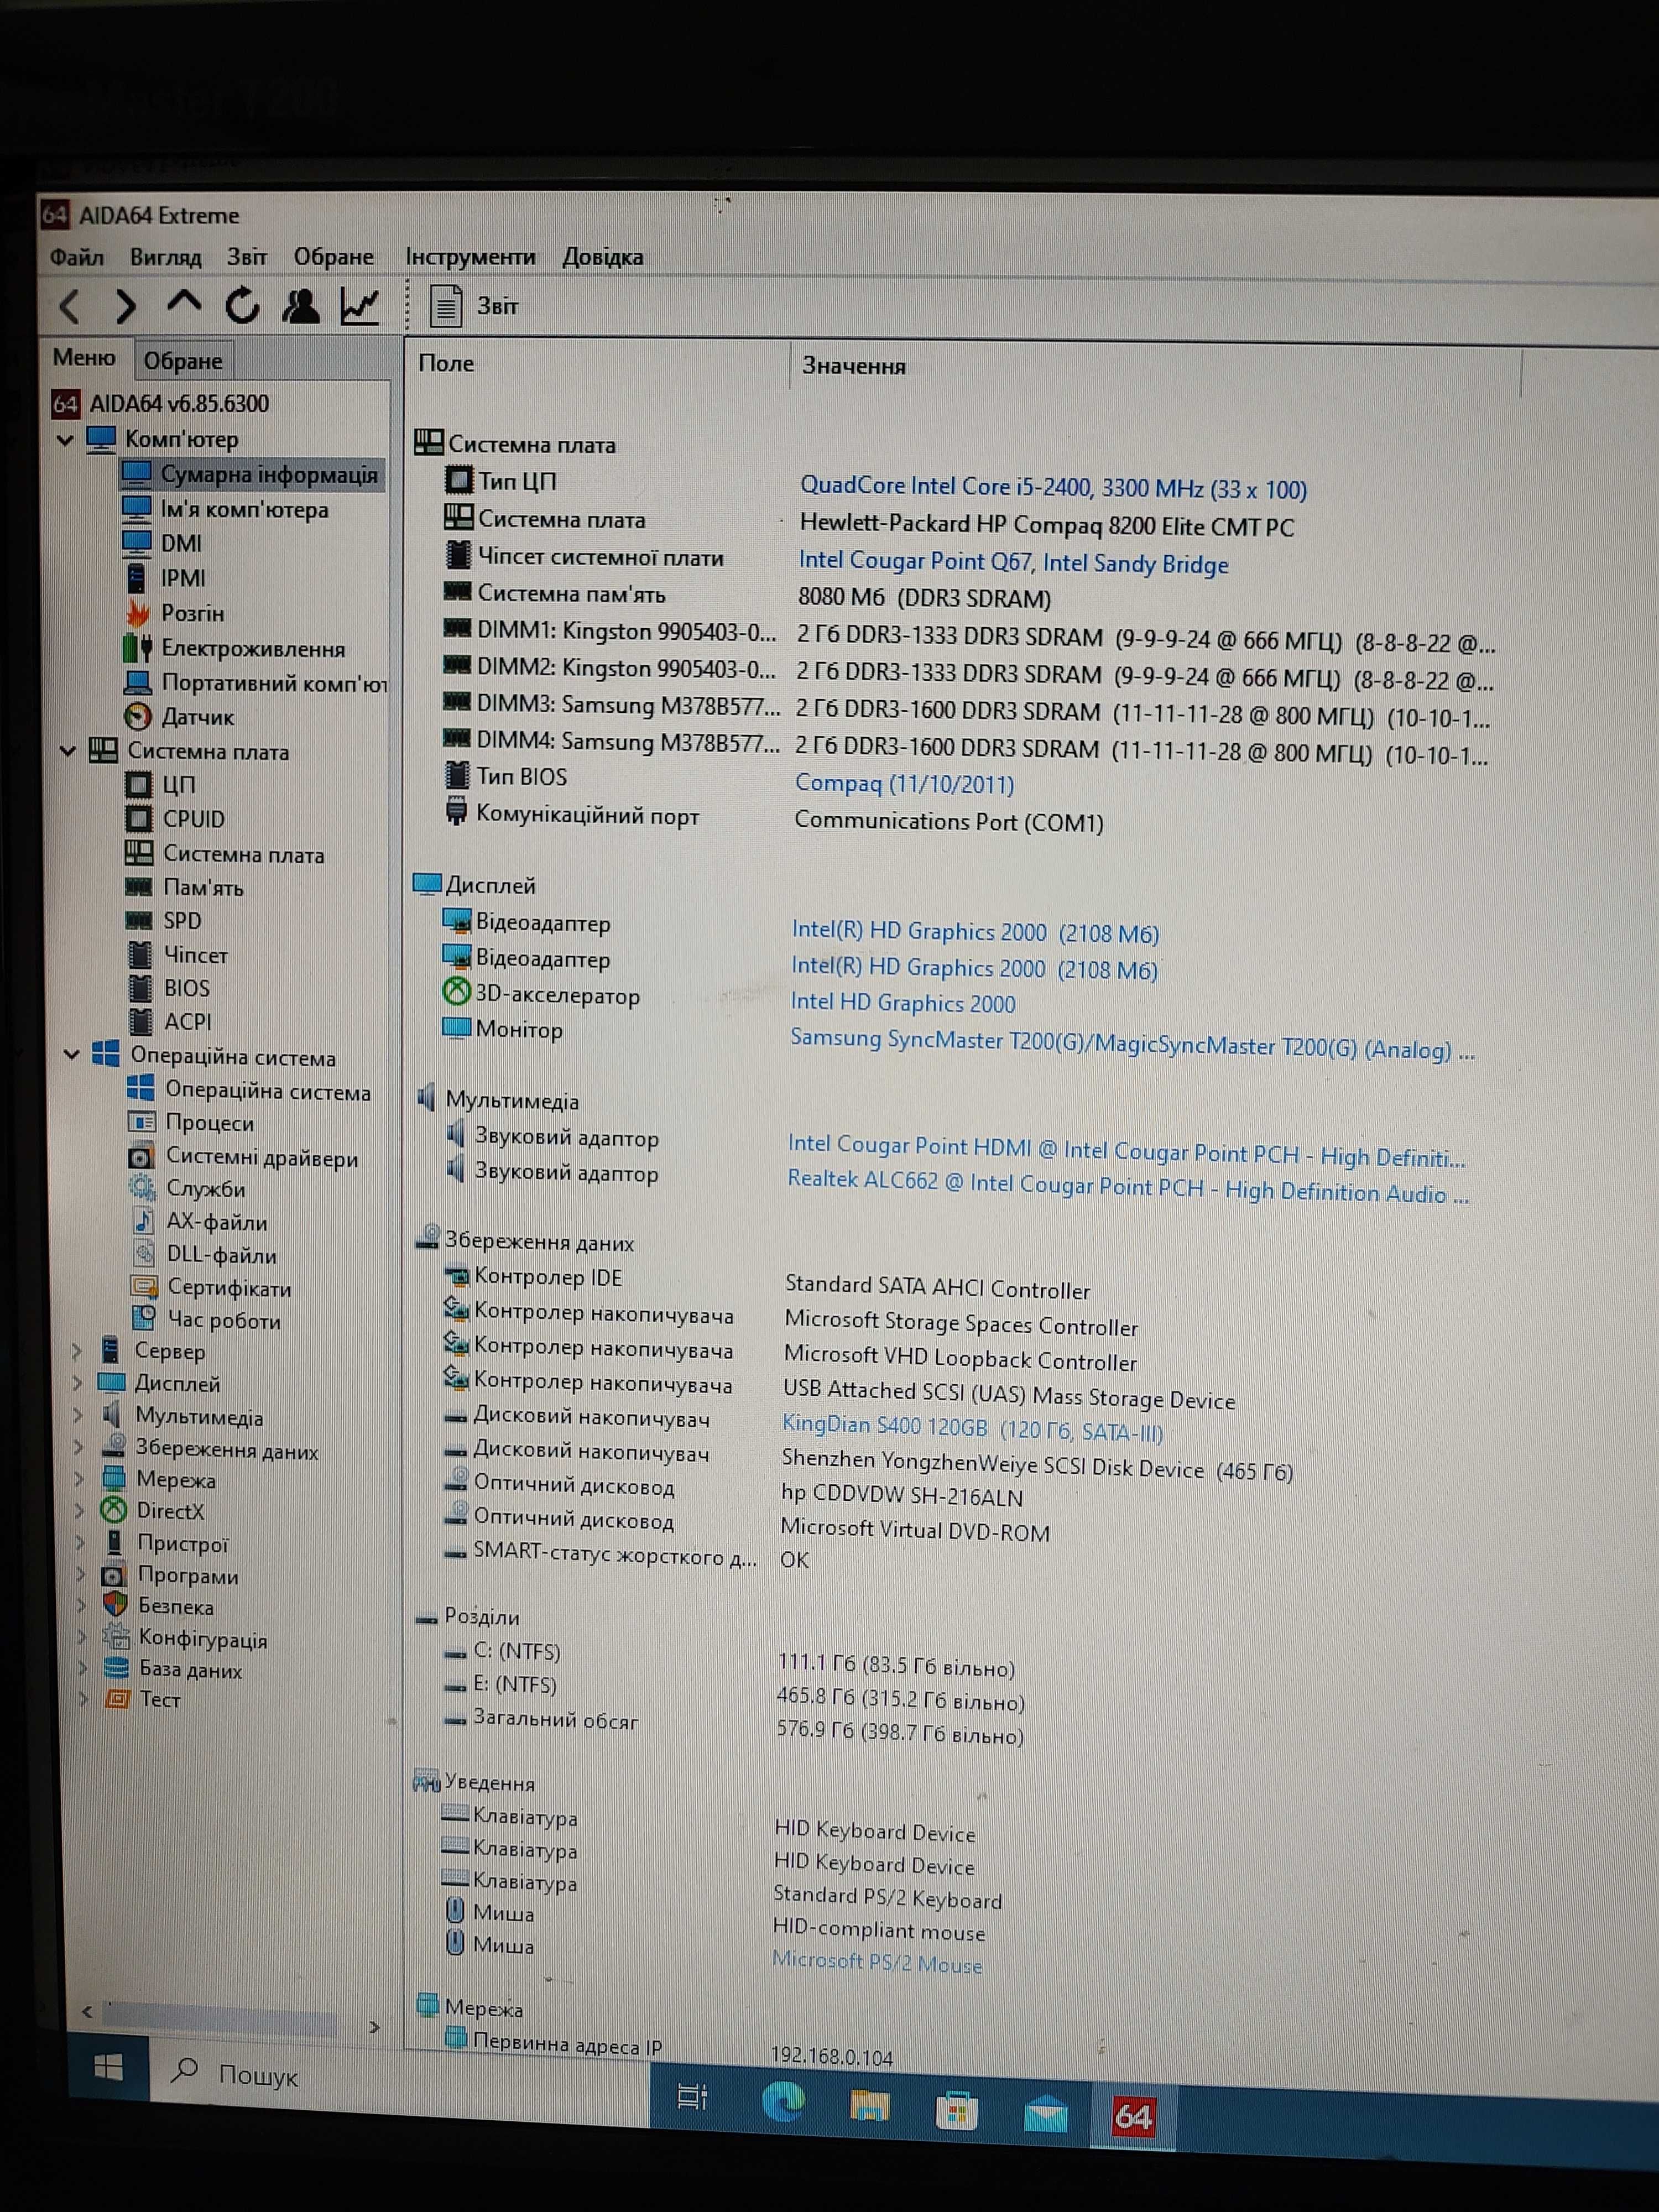Select the Час роботи tree item
The image size is (1659, 2212).
206,1321
